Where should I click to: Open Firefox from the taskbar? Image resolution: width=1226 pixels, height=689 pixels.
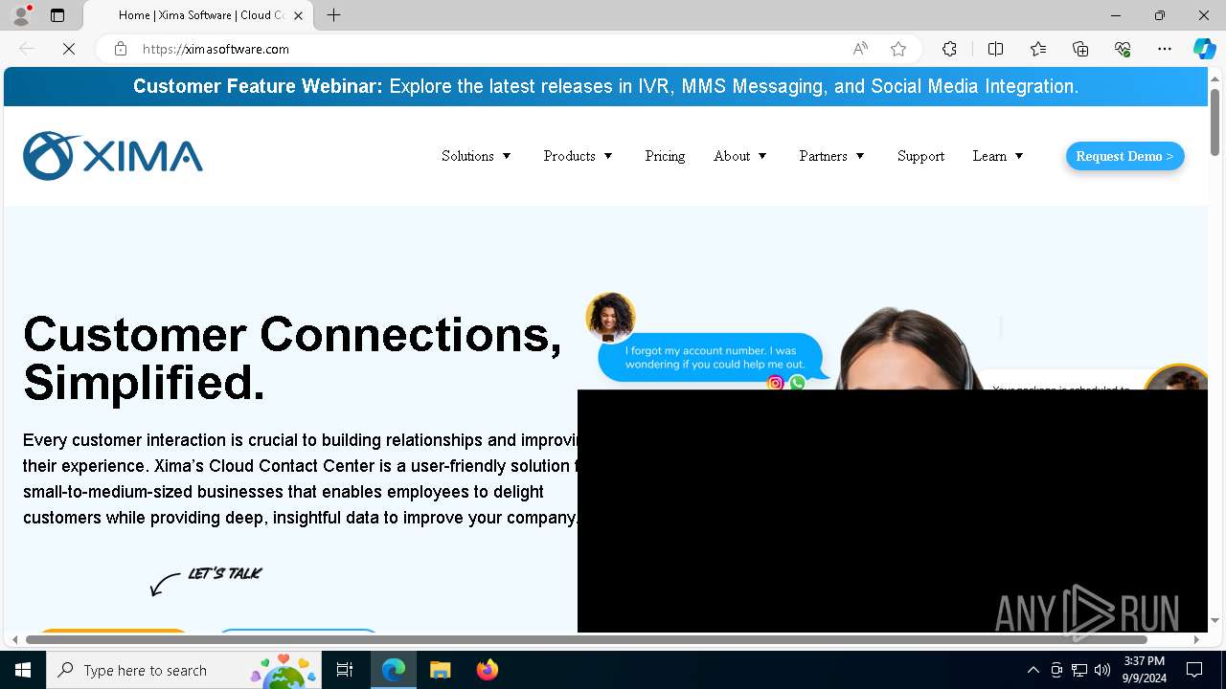[x=487, y=670]
